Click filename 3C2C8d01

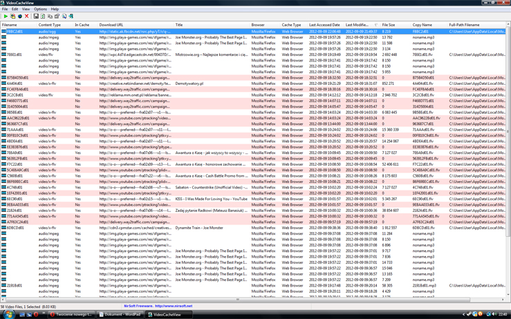pos(15,95)
